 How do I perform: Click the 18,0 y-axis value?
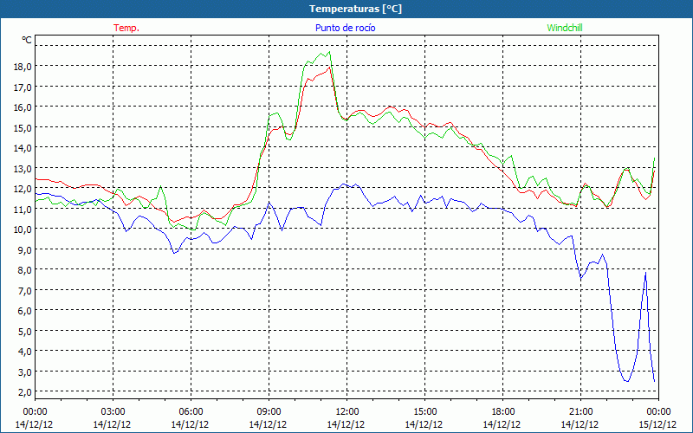pyautogui.click(x=23, y=67)
